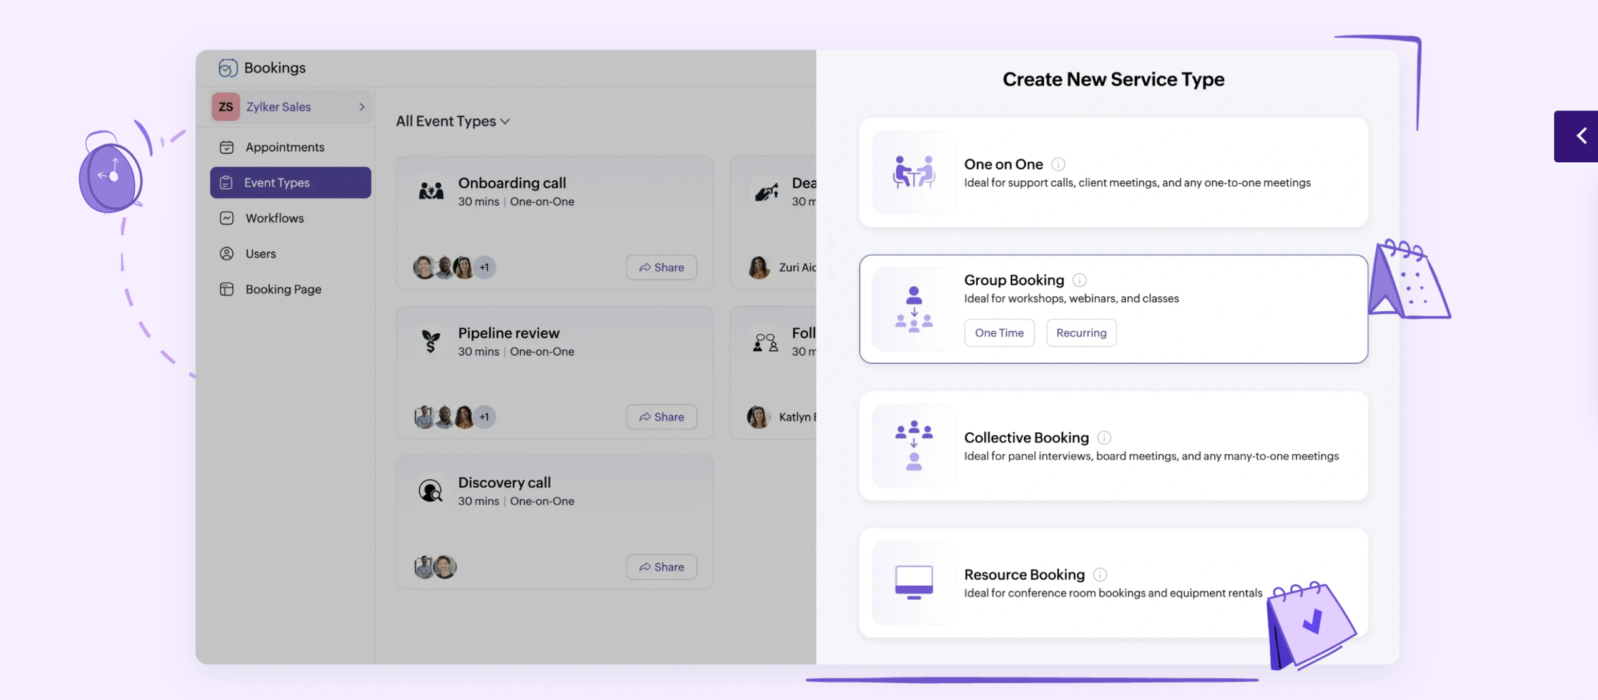Viewport: 1598px width, 700px height.
Task: Click the ZS workspace avatar
Action: [x=225, y=107]
